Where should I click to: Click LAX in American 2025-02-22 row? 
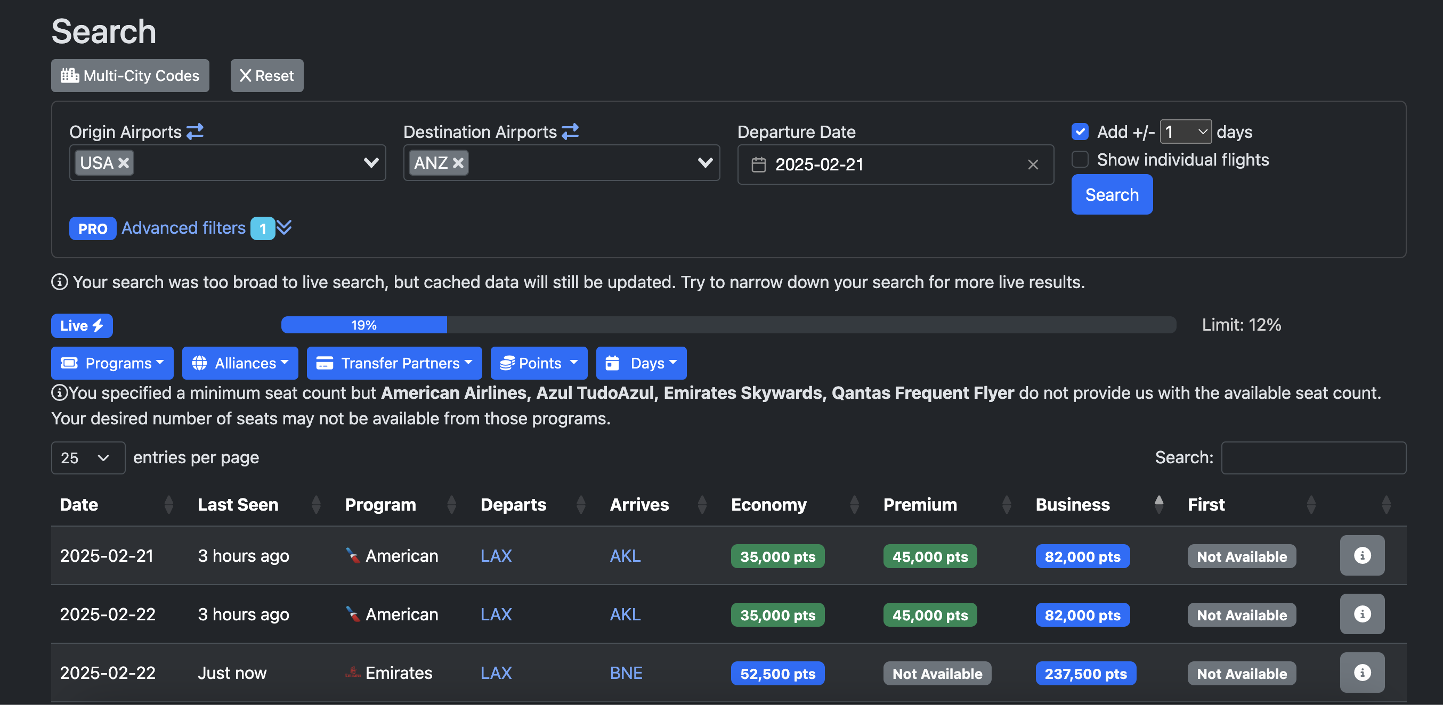point(496,614)
